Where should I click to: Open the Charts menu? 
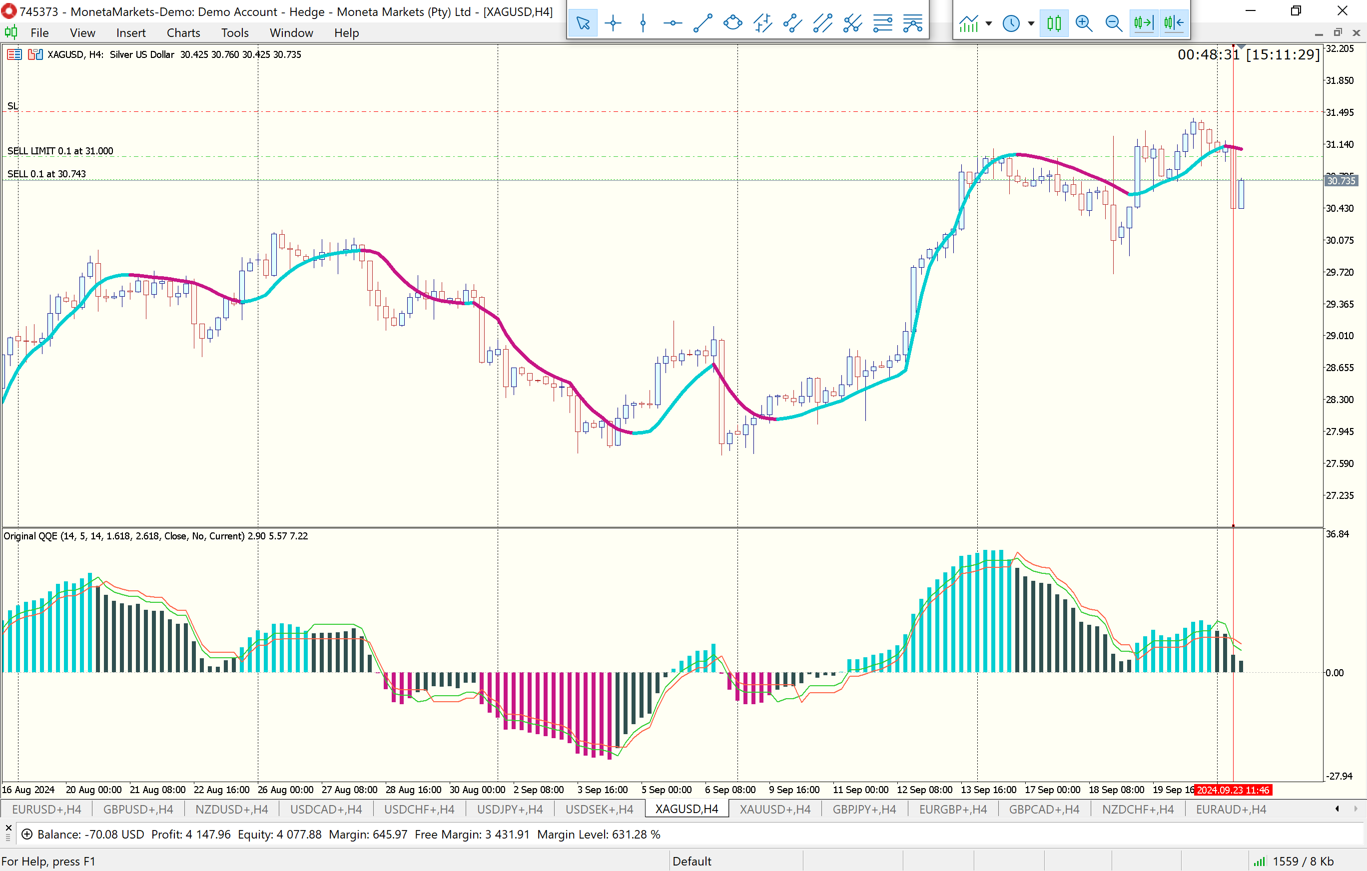[x=183, y=33]
